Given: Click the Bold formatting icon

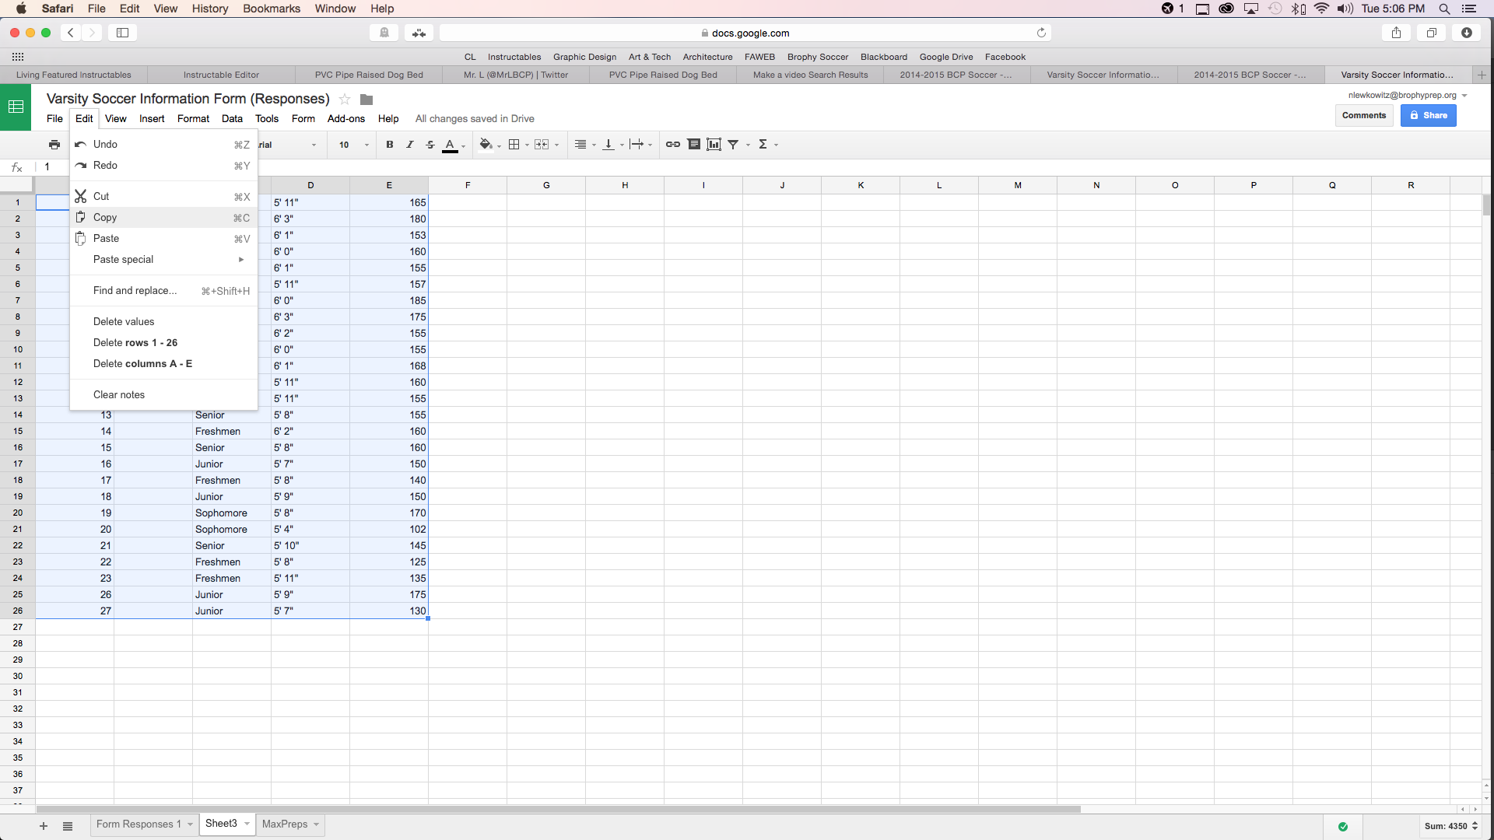Looking at the screenshot, I should (x=389, y=144).
